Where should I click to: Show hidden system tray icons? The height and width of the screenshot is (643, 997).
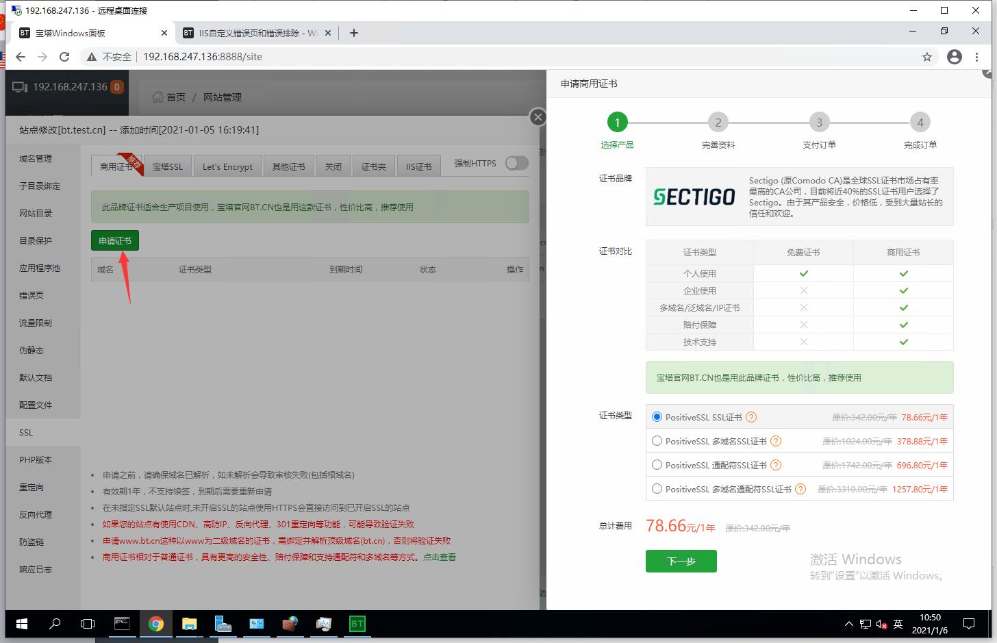tap(849, 624)
